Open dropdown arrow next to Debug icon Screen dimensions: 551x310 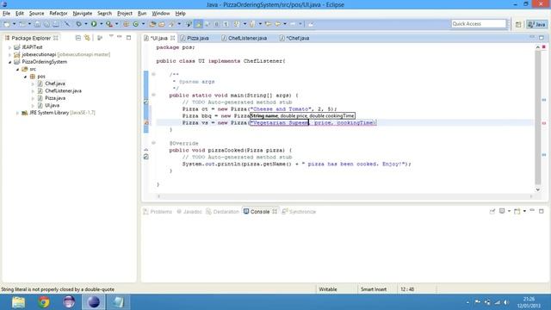(86, 24)
